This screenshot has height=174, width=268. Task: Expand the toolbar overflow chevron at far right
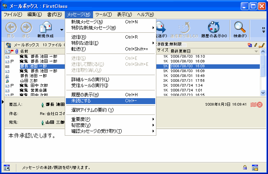(x=264, y=29)
